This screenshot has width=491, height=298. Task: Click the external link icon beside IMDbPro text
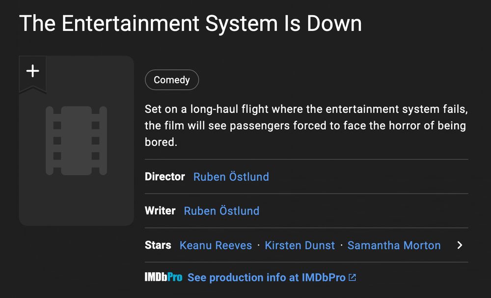(352, 277)
